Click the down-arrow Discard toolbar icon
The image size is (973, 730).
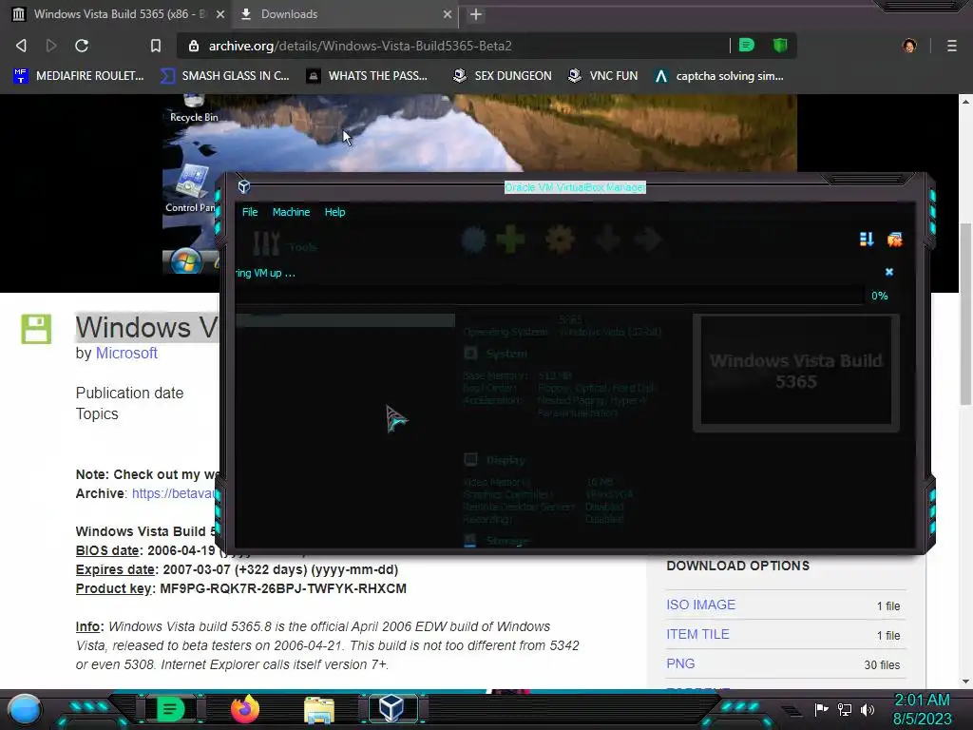point(608,240)
